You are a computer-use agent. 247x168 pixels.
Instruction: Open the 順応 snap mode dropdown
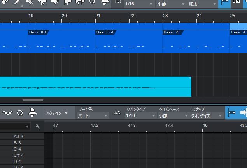click(202, 4)
